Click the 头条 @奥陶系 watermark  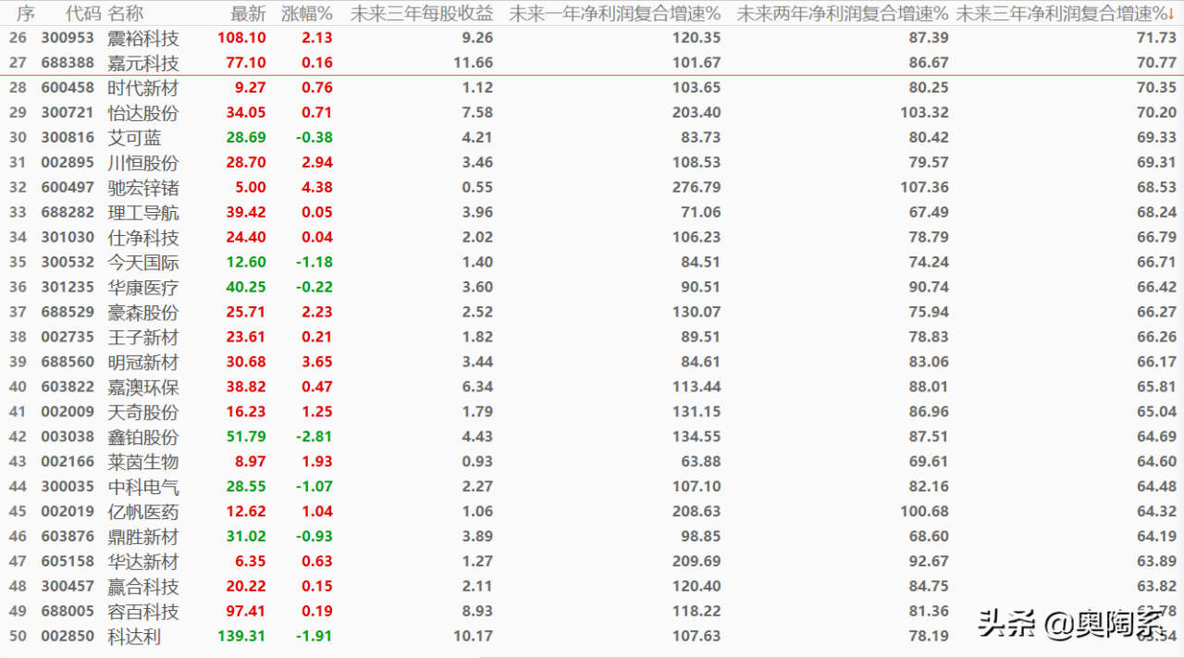point(1073,625)
